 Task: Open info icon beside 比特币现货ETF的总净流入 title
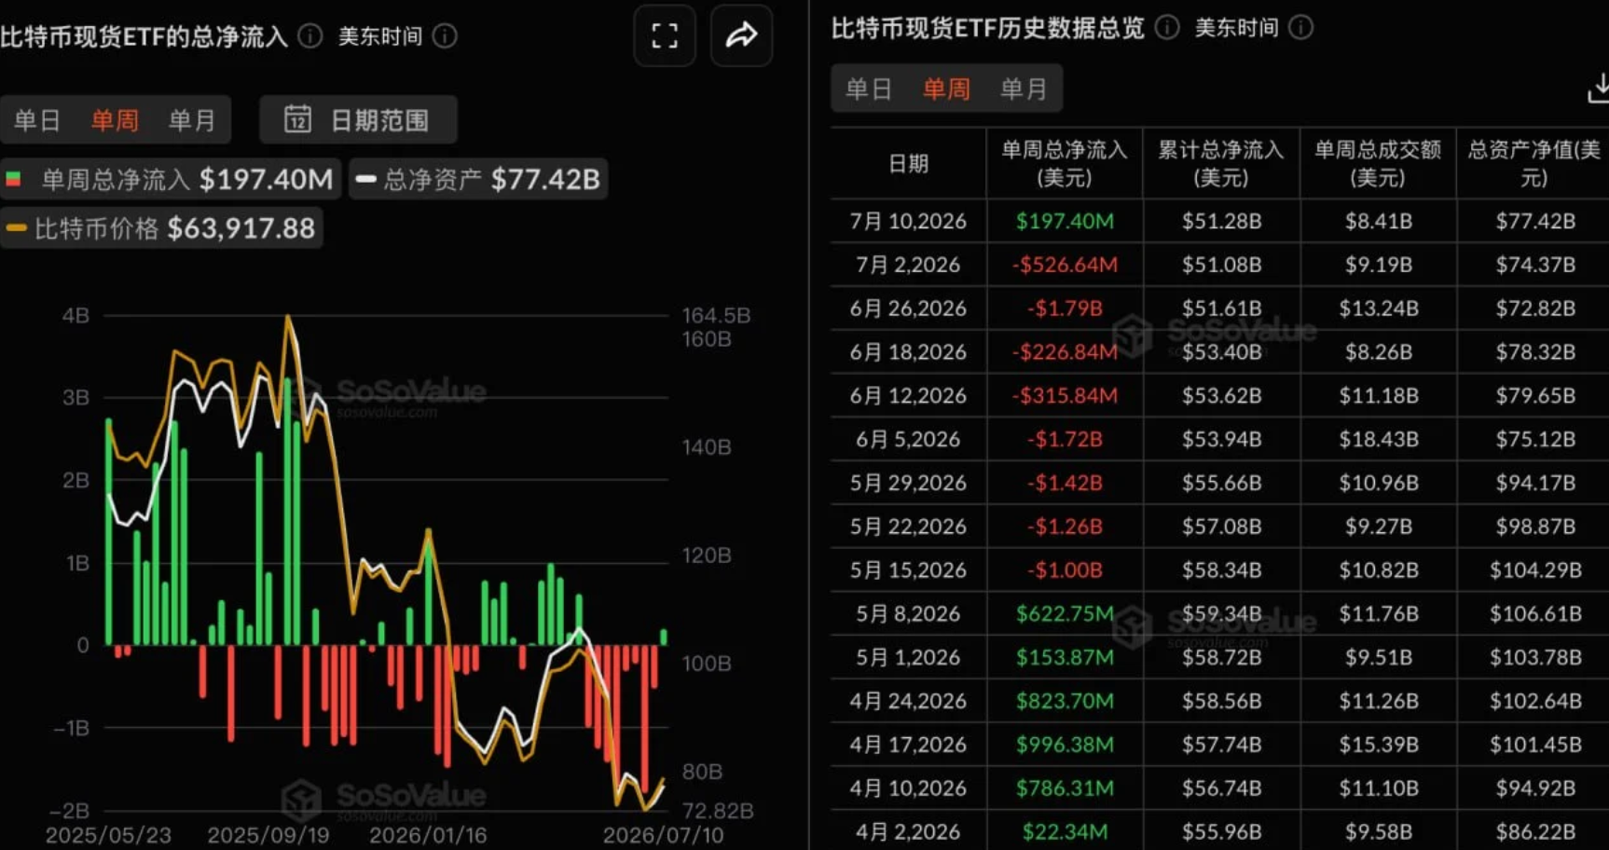pos(310,36)
